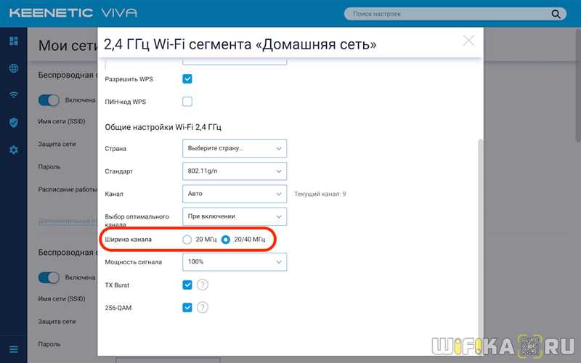Toggle second wireless network Включена switch
This screenshot has height=363, width=581.
tap(49, 278)
